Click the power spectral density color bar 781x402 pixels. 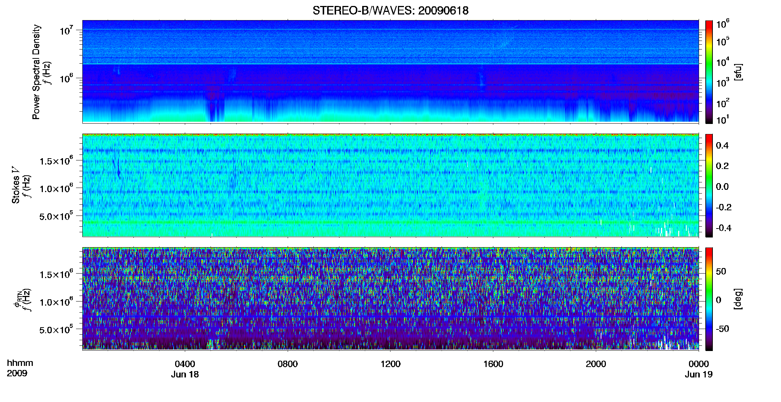[709, 72]
